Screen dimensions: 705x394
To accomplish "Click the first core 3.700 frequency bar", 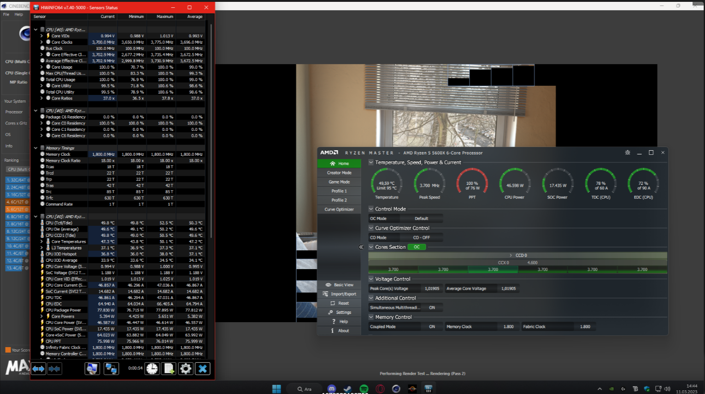I will [x=393, y=270].
